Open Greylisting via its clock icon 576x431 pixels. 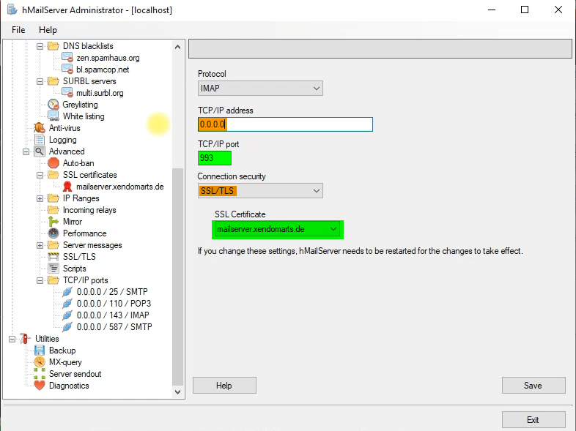pos(53,105)
